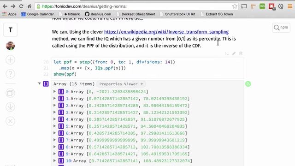This screenshot has height=166, width=295.
Task: Open the green extension icon in toolbar
Action: [x=262, y=6]
